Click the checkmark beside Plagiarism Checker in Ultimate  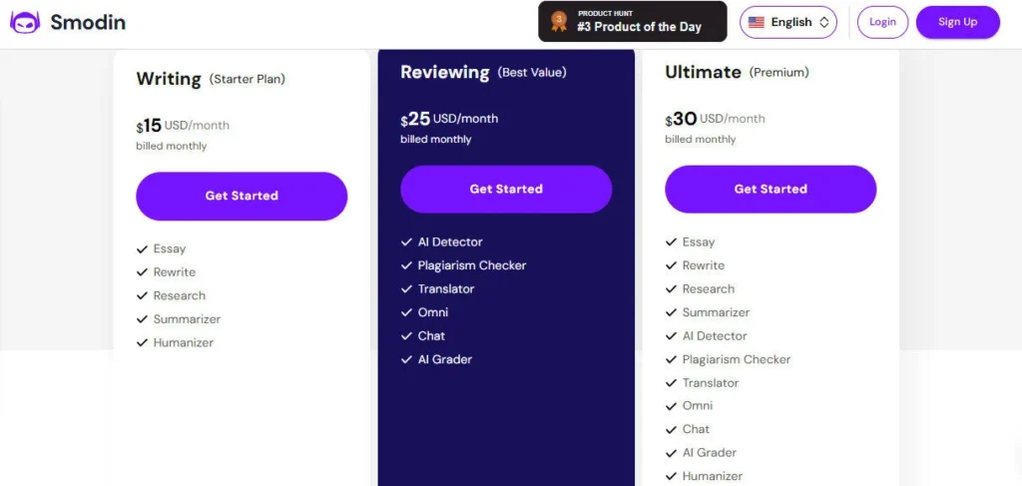(671, 360)
